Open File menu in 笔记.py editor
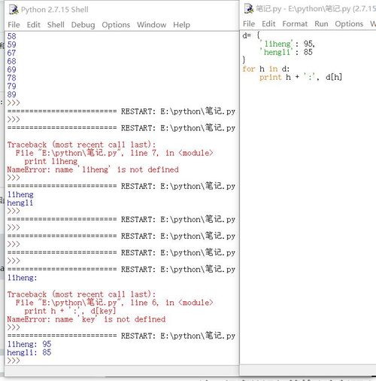The image size is (376, 381). (x=249, y=24)
